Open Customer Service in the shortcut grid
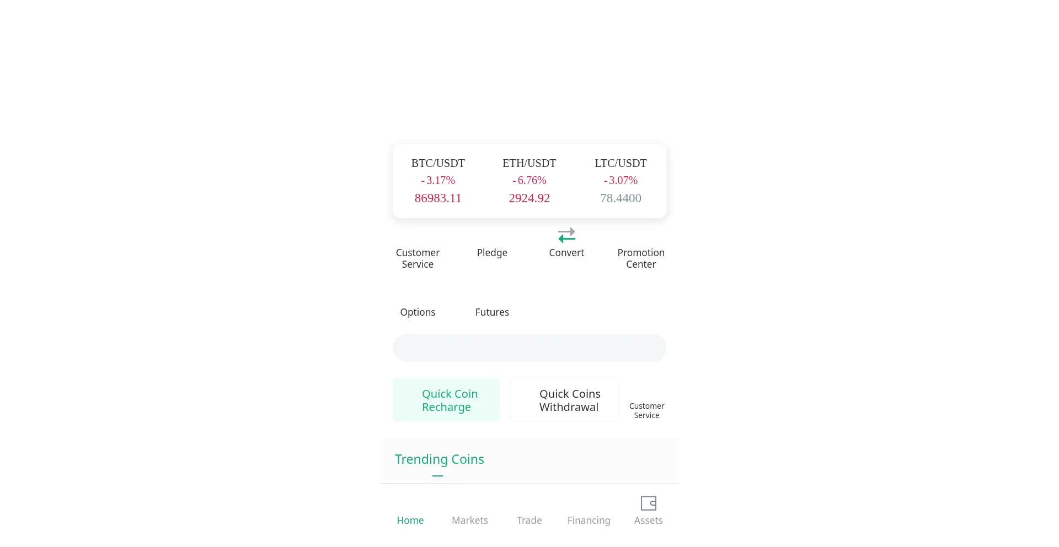The width and height of the screenshot is (1059, 547). click(x=418, y=258)
